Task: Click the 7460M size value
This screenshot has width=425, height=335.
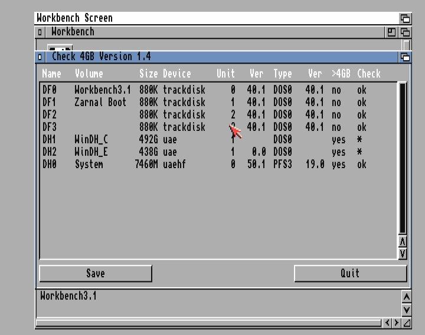Action: point(146,165)
